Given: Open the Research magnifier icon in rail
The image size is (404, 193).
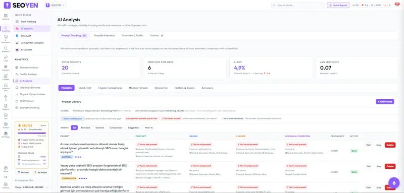Looking at the screenshot, I should pos(6,49).
